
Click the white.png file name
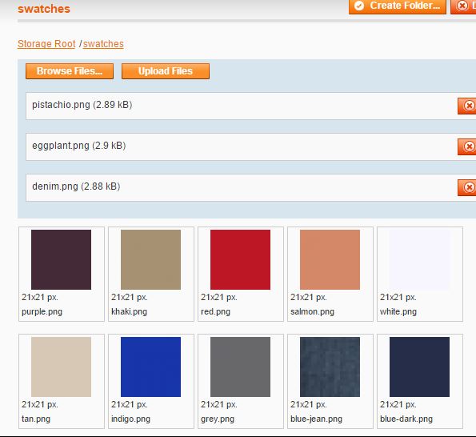coord(398,312)
